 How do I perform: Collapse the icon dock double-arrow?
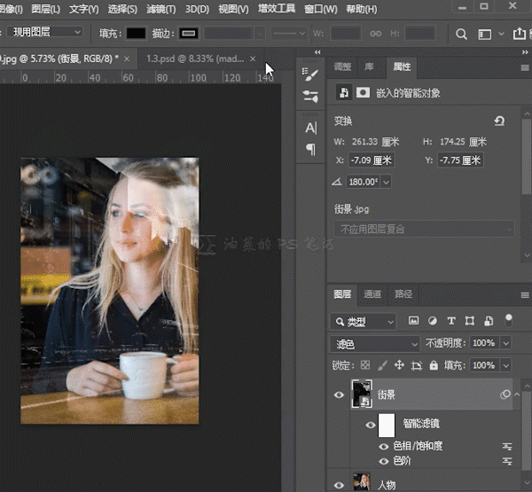(317, 52)
